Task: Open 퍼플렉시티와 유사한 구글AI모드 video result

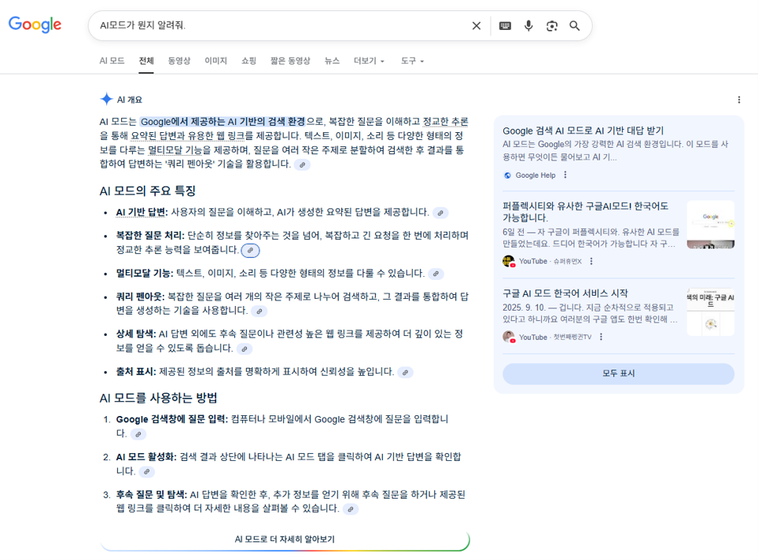Action: [x=586, y=212]
